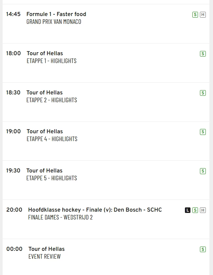This screenshot has width=213, height=275.
Task: Click the 19:30 time slot
Action: tap(13, 170)
